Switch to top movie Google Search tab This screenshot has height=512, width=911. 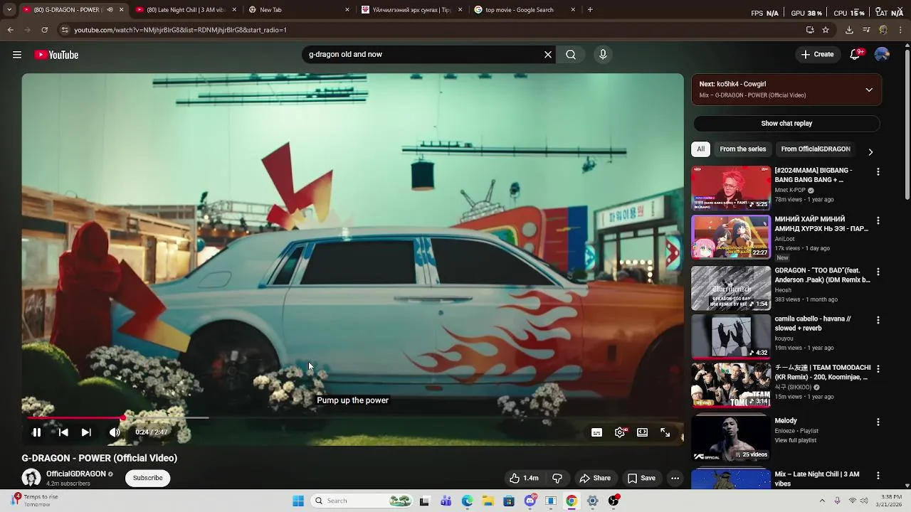(x=523, y=10)
